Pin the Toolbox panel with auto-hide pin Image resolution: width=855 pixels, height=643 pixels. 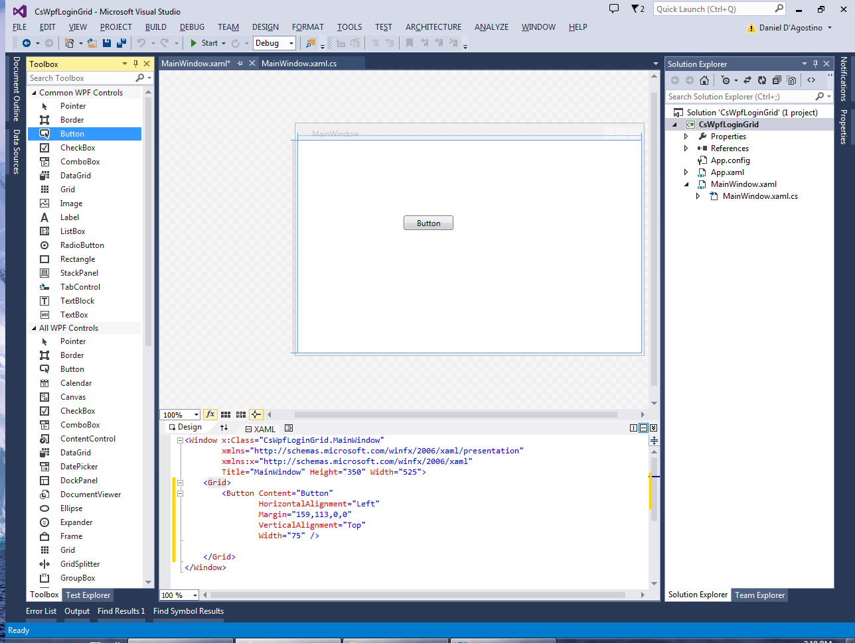coord(135,64)
